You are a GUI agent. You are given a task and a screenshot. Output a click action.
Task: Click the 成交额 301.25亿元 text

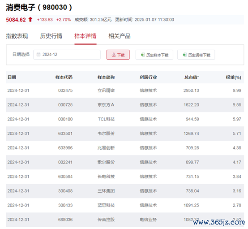[93, 20]
